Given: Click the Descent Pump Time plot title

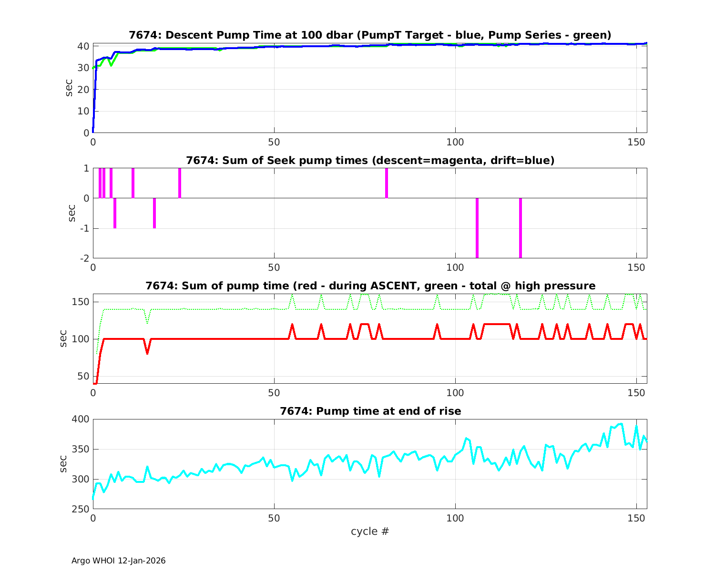Looking at the screenshot, I should [x=370, y=35].
